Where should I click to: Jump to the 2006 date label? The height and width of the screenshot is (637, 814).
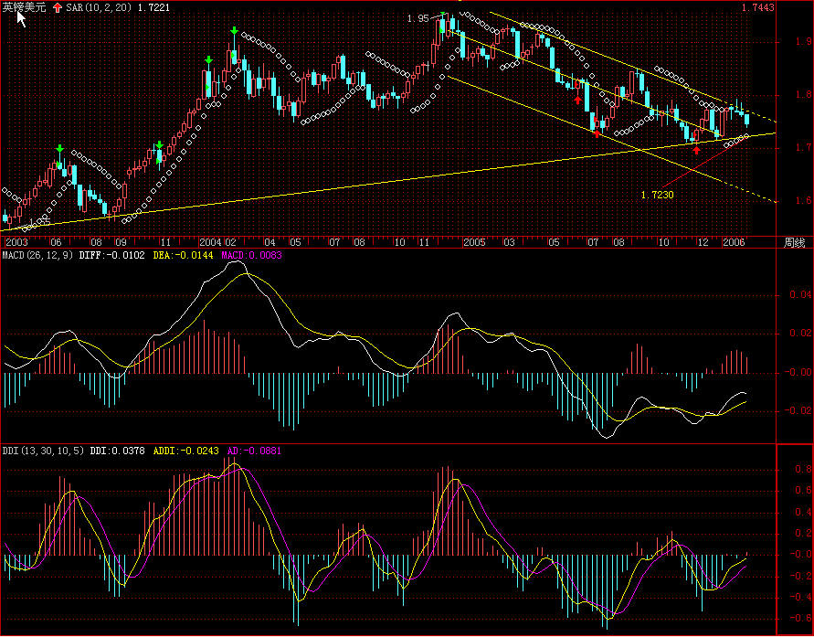734,242
